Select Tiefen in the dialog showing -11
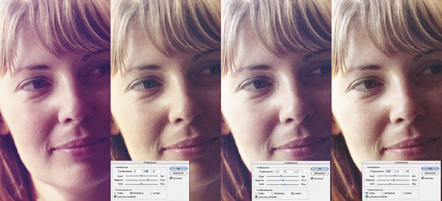Image resolution: width=442 pixels, height=201 pixels. [256, 194]
